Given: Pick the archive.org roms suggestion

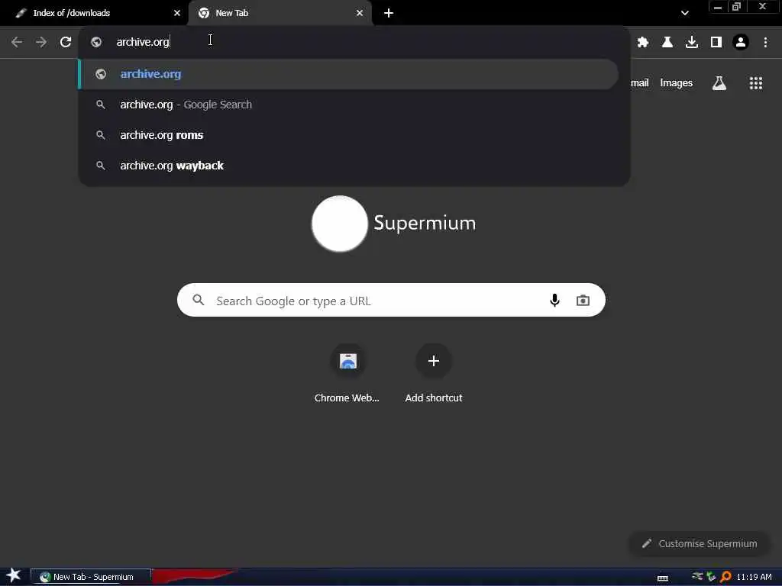Looking at the screenshot, I should pyautogui.click(x=348, y=135).
